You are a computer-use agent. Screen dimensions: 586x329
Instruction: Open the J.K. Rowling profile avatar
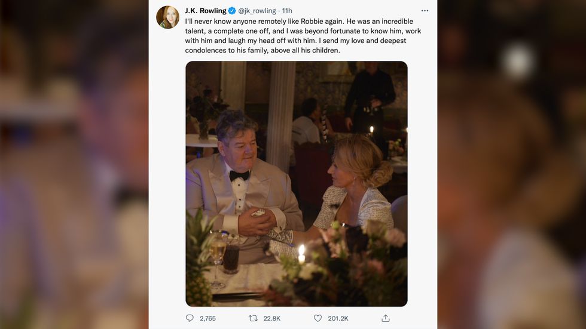(x=167, y=17)
